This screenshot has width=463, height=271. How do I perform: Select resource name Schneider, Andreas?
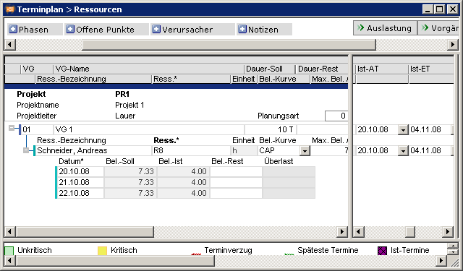93,151
